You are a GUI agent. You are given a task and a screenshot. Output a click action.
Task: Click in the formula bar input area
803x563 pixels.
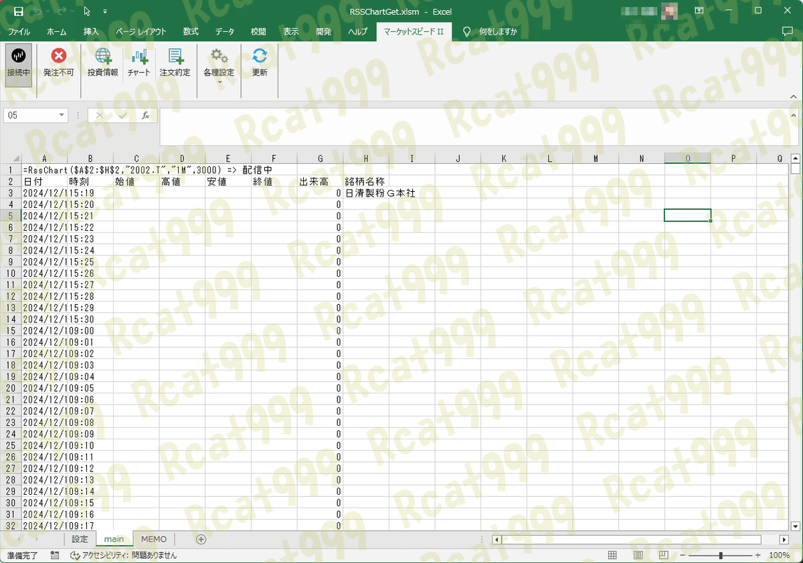474,126
